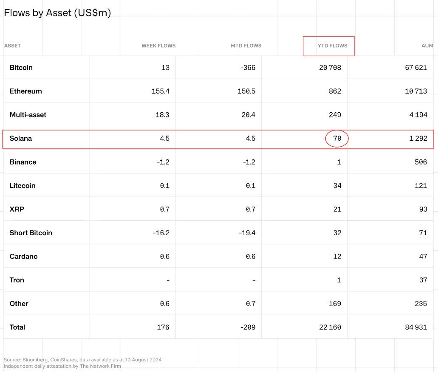Click the Multi-asset row label
438x372 pixels.
(x=28, y=115)
